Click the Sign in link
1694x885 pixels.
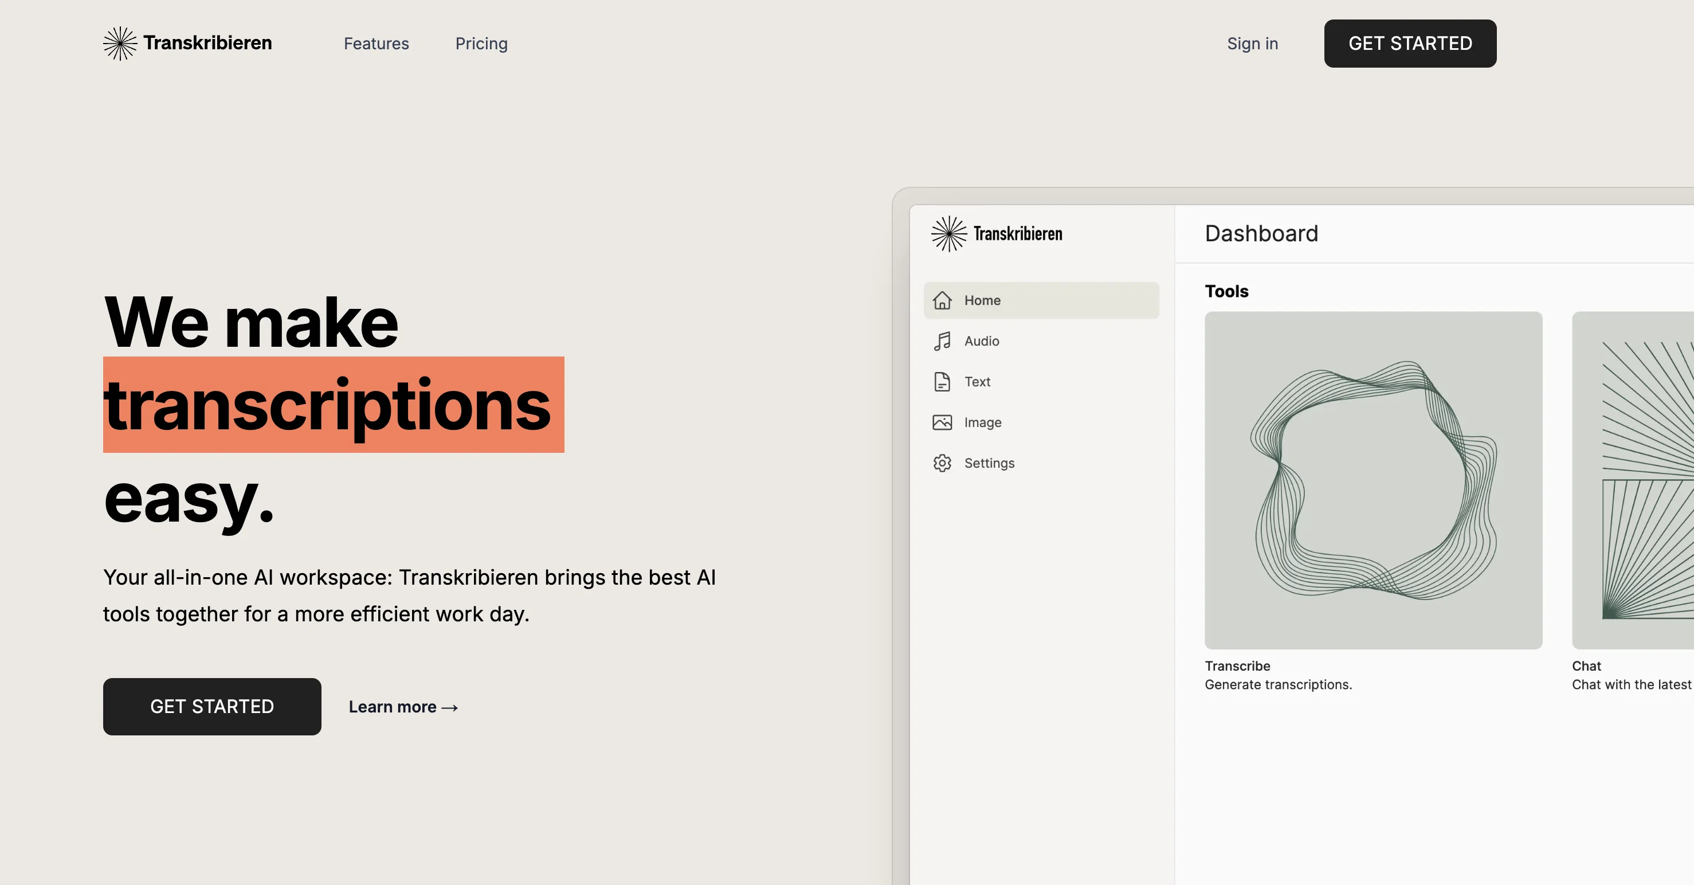point(1252,44)
